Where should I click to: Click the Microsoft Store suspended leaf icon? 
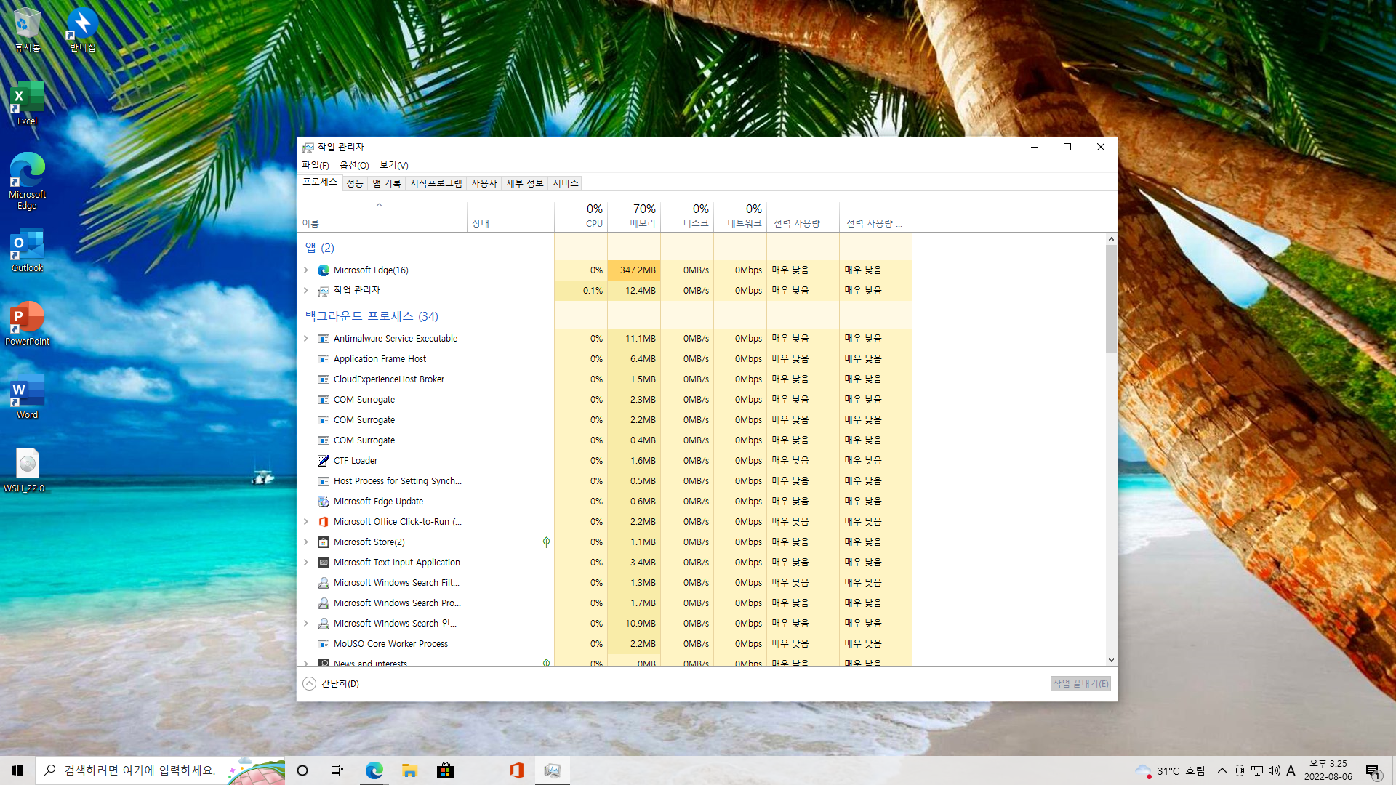[546, 542]
